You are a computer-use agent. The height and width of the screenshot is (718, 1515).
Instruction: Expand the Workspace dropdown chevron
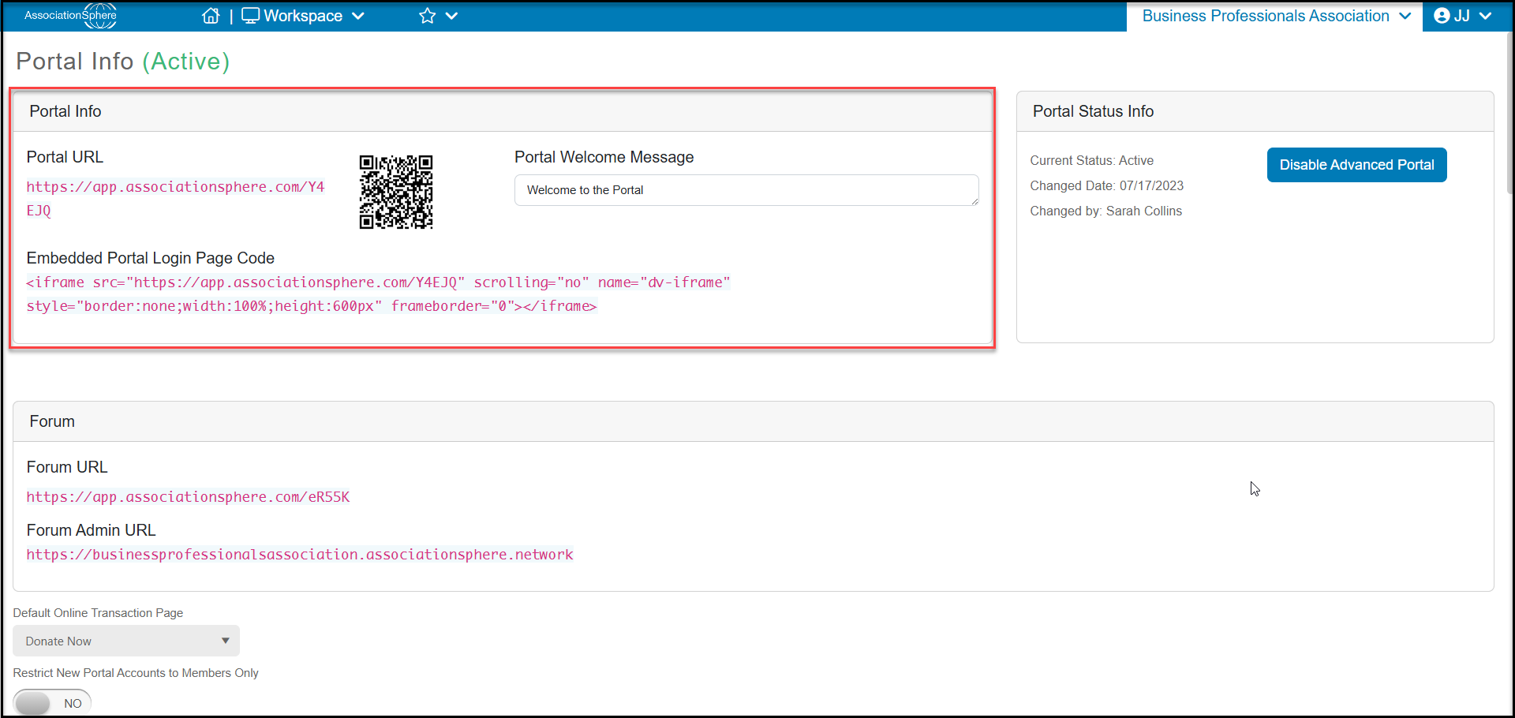point(358,16)
